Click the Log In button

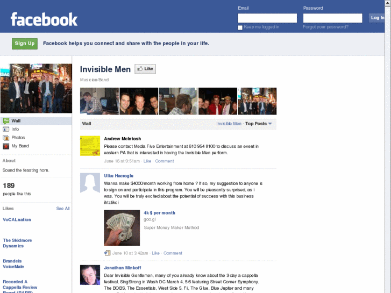pos(376,18)
